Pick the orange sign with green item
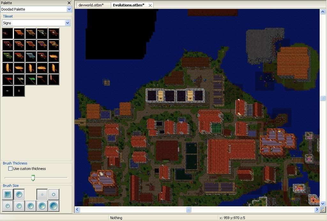 click(x=54, y=45)
